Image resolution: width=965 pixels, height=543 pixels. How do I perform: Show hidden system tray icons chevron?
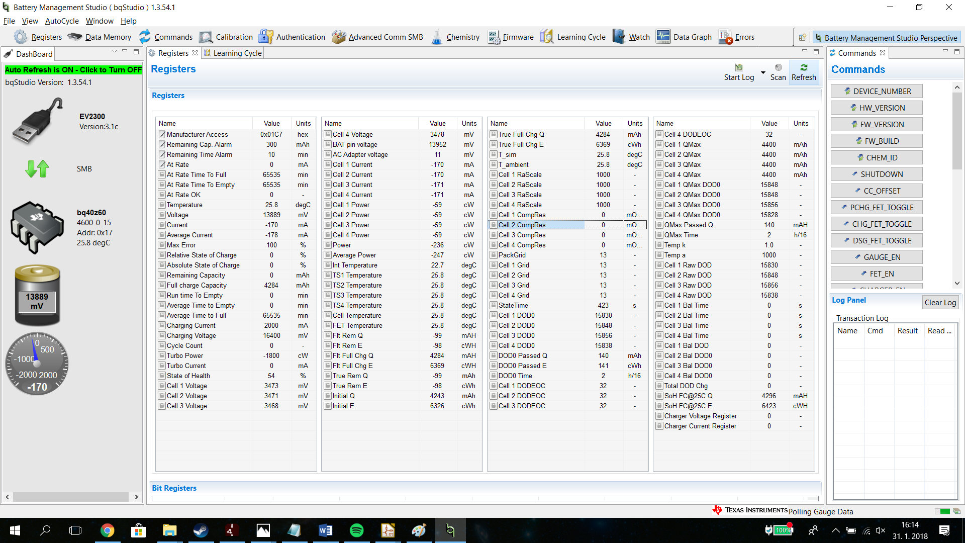(x=835, y=530)
